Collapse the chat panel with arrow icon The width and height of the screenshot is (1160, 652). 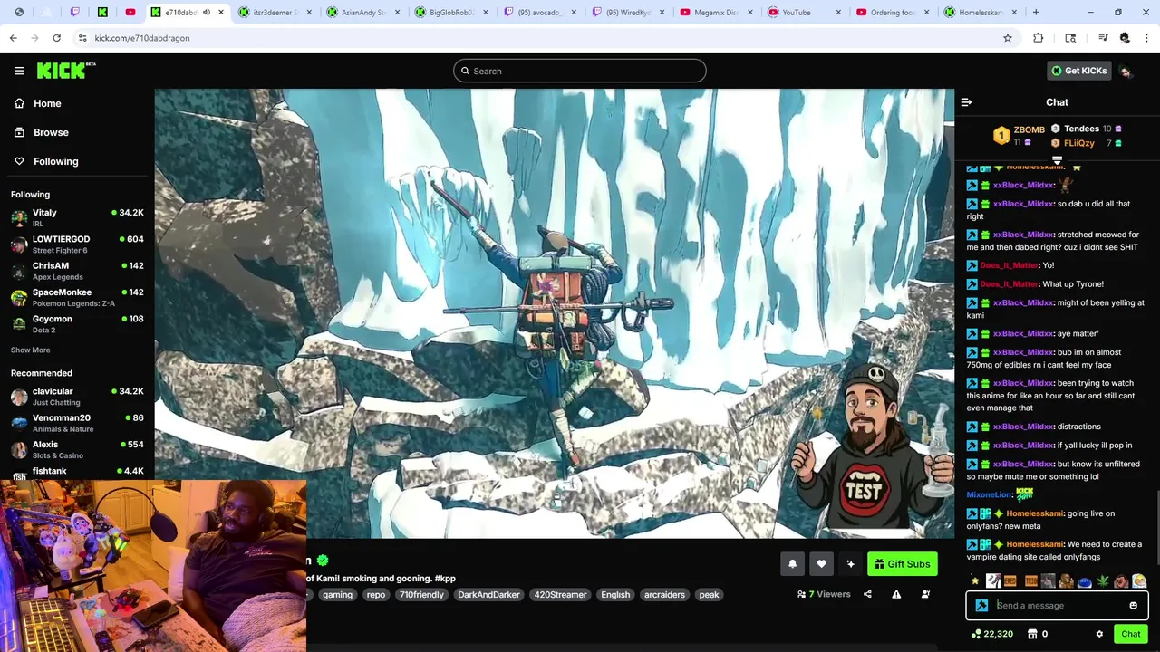pos(966,102)
